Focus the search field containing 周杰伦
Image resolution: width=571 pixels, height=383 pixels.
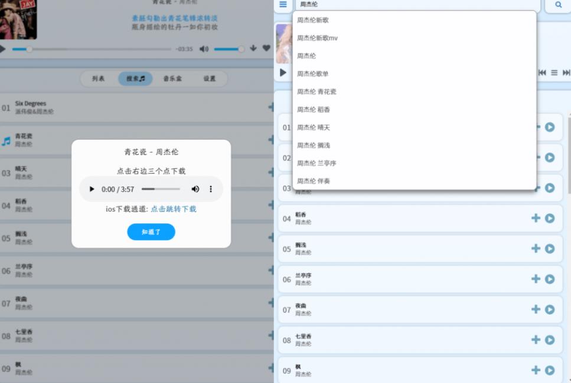tap(417, 4)
